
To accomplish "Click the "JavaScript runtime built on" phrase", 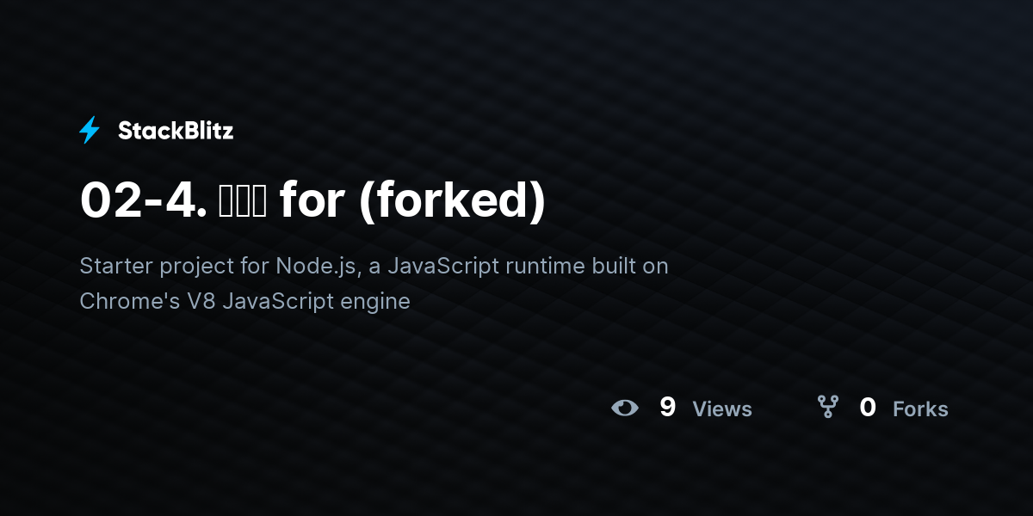I will [x=528, y=266].
